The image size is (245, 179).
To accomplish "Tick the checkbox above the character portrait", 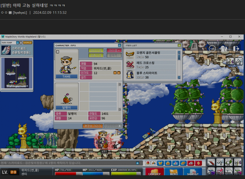I will point(58,52).
